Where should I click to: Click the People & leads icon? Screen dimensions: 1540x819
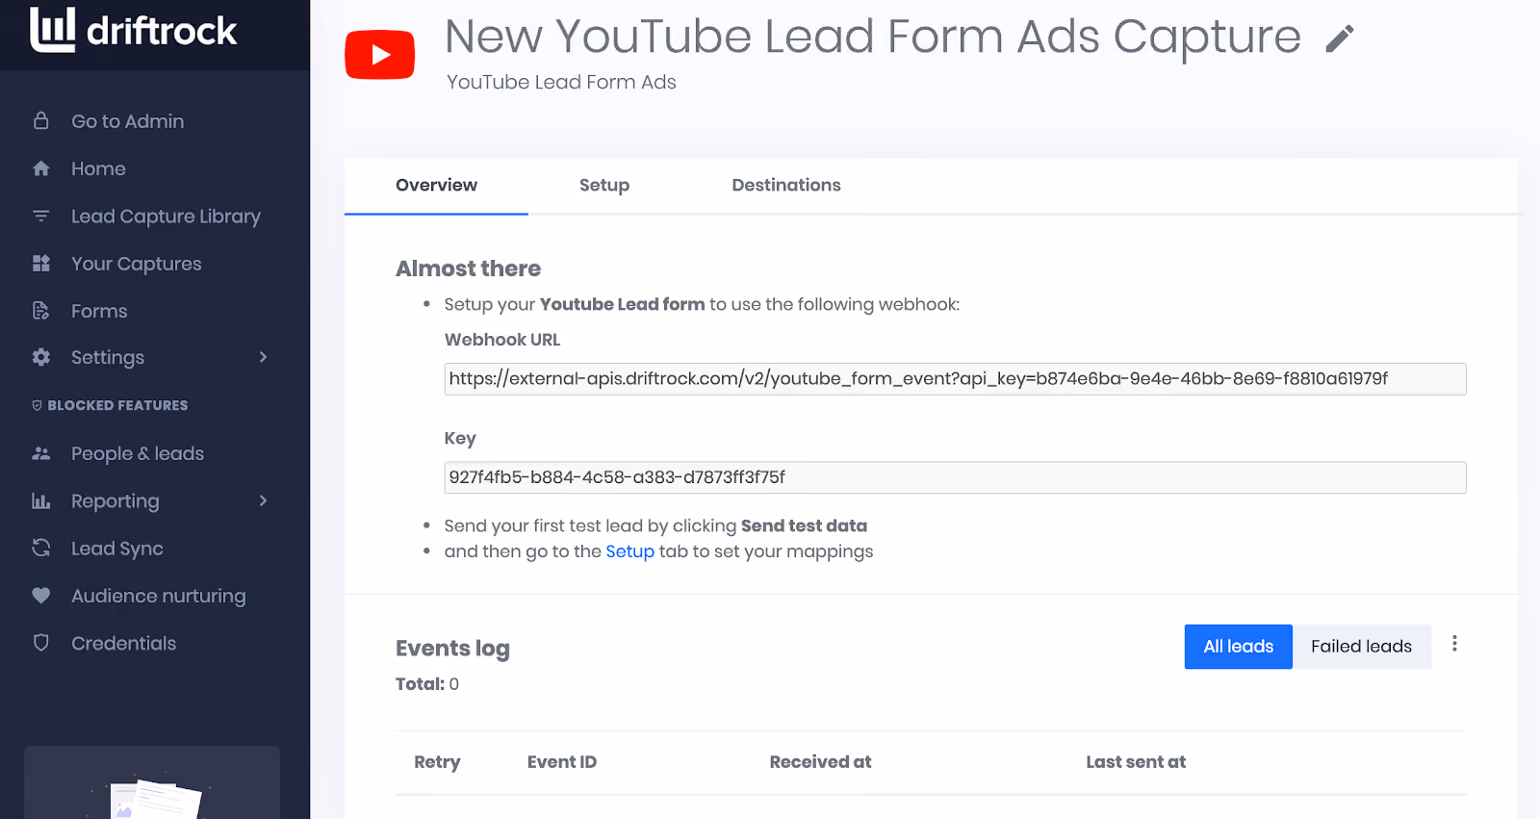point(40,453)
